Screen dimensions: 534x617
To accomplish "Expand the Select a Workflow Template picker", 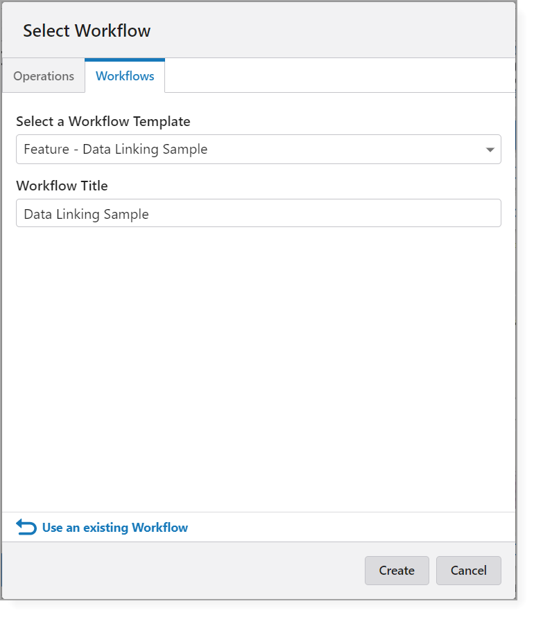I will click(x=490, y=149).
